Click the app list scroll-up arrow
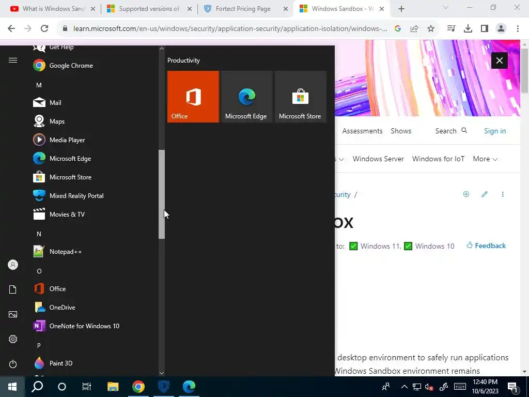The height and width of the screenshot is (397, 529). pyautogui.click(x=162, y=49)
